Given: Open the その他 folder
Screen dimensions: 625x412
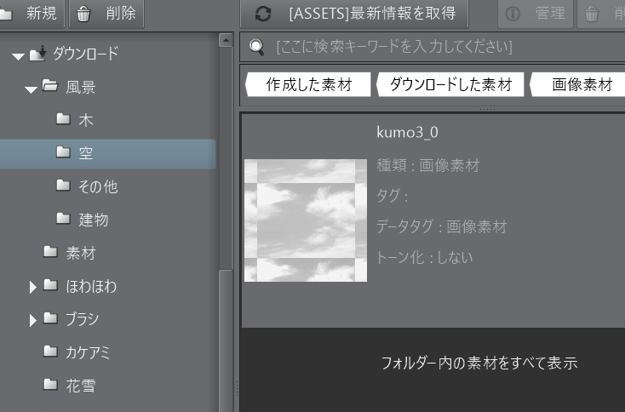Looking at the screenshot, I should (x=98, y=186).
